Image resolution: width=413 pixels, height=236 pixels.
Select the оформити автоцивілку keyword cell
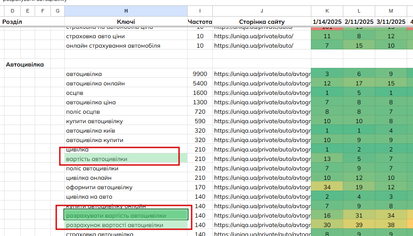pos(126,187)
